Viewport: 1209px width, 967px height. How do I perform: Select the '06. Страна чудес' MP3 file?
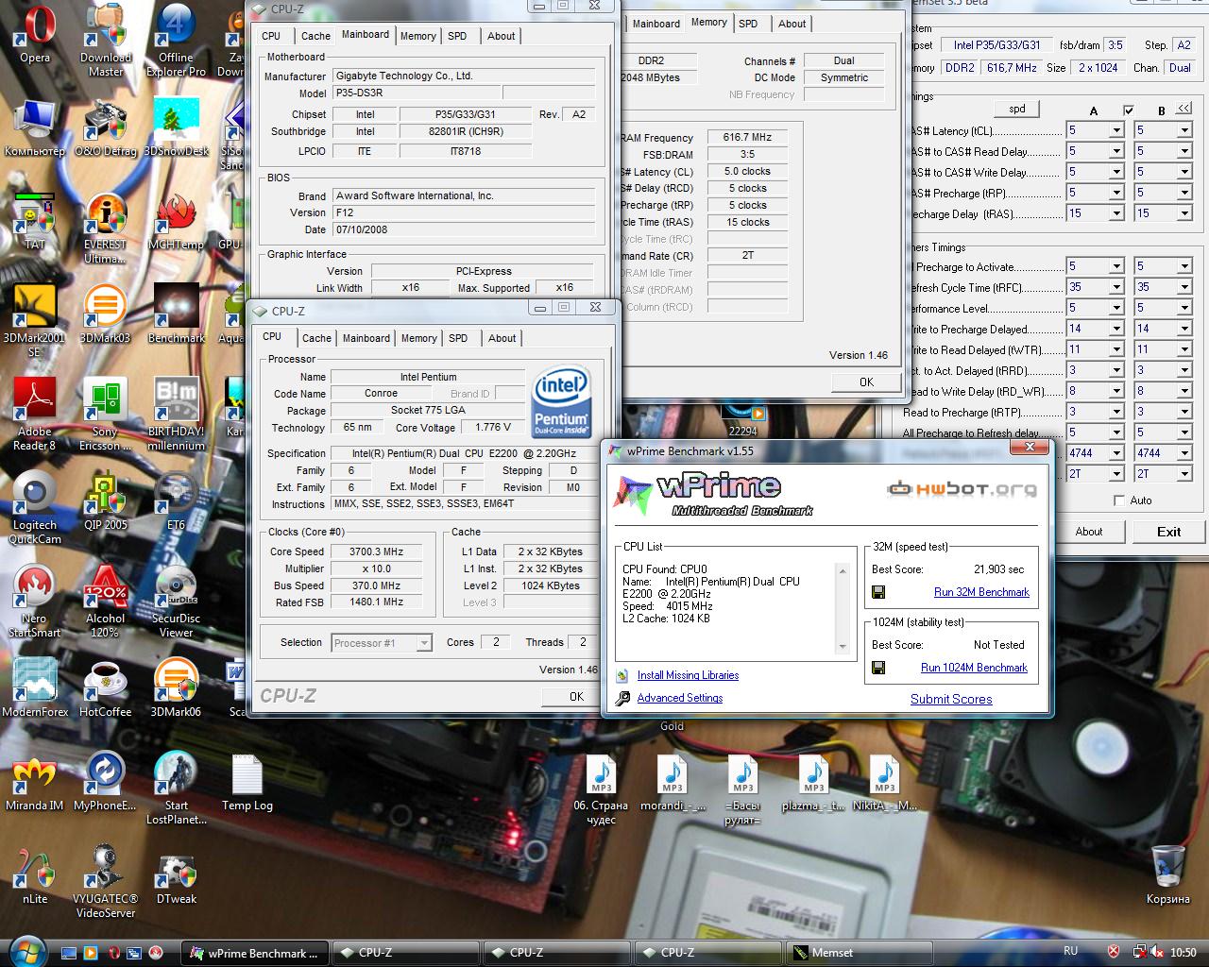(601, 791)
